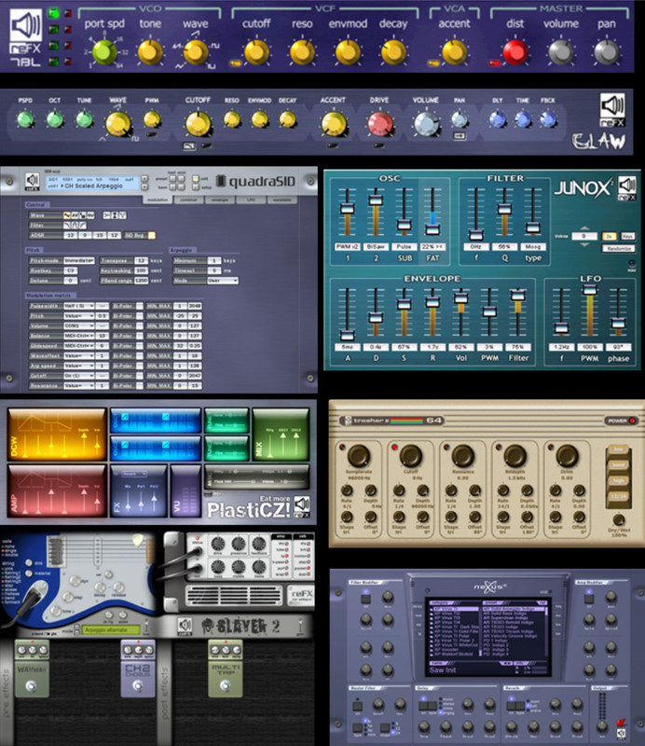Open the green MIX panel in PlastiCZ
Viewport: 645px width, 746px height.
281,435
